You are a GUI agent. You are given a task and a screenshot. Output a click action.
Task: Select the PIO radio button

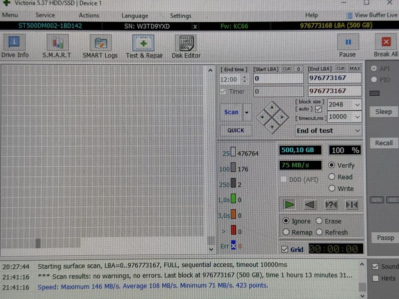373,80
